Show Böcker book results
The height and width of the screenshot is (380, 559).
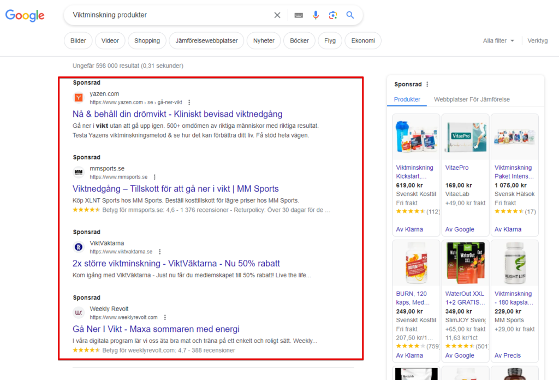(299, 40)
